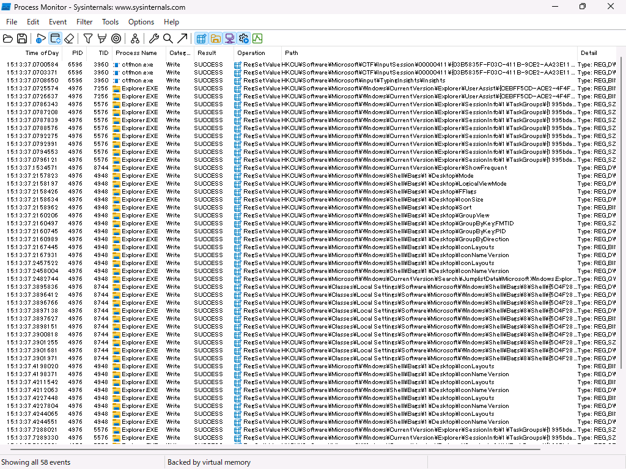Toggle autoscroll in the toolbar

[54, 38]
